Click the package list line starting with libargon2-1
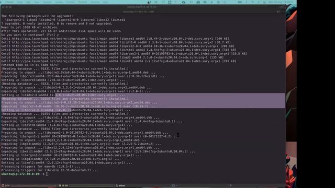The width and height of the screenshot is (335, 188). click(x=65, y=20)
